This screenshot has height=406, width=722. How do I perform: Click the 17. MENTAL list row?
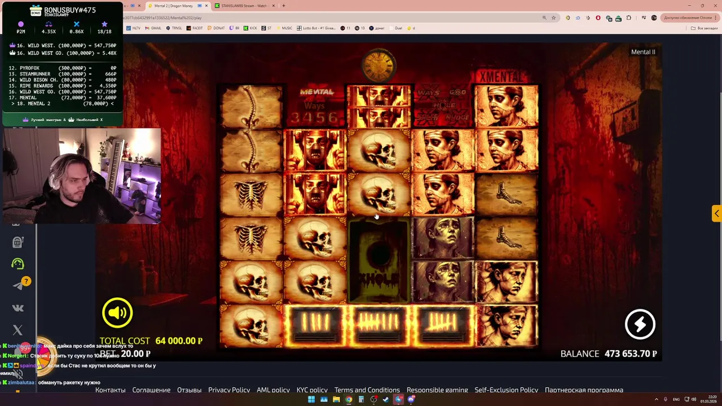pos(62,98)
